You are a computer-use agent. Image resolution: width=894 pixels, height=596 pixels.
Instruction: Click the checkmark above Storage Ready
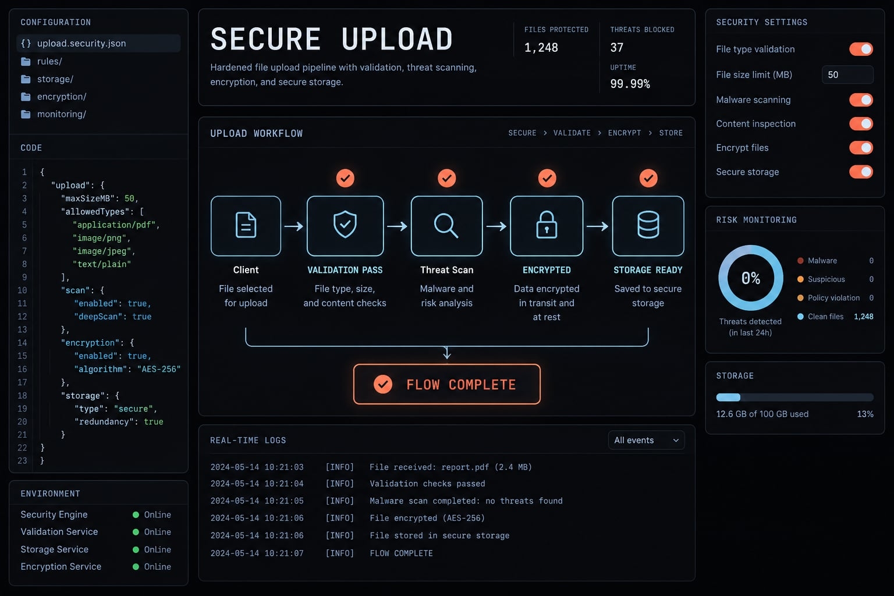coord(648,178)
